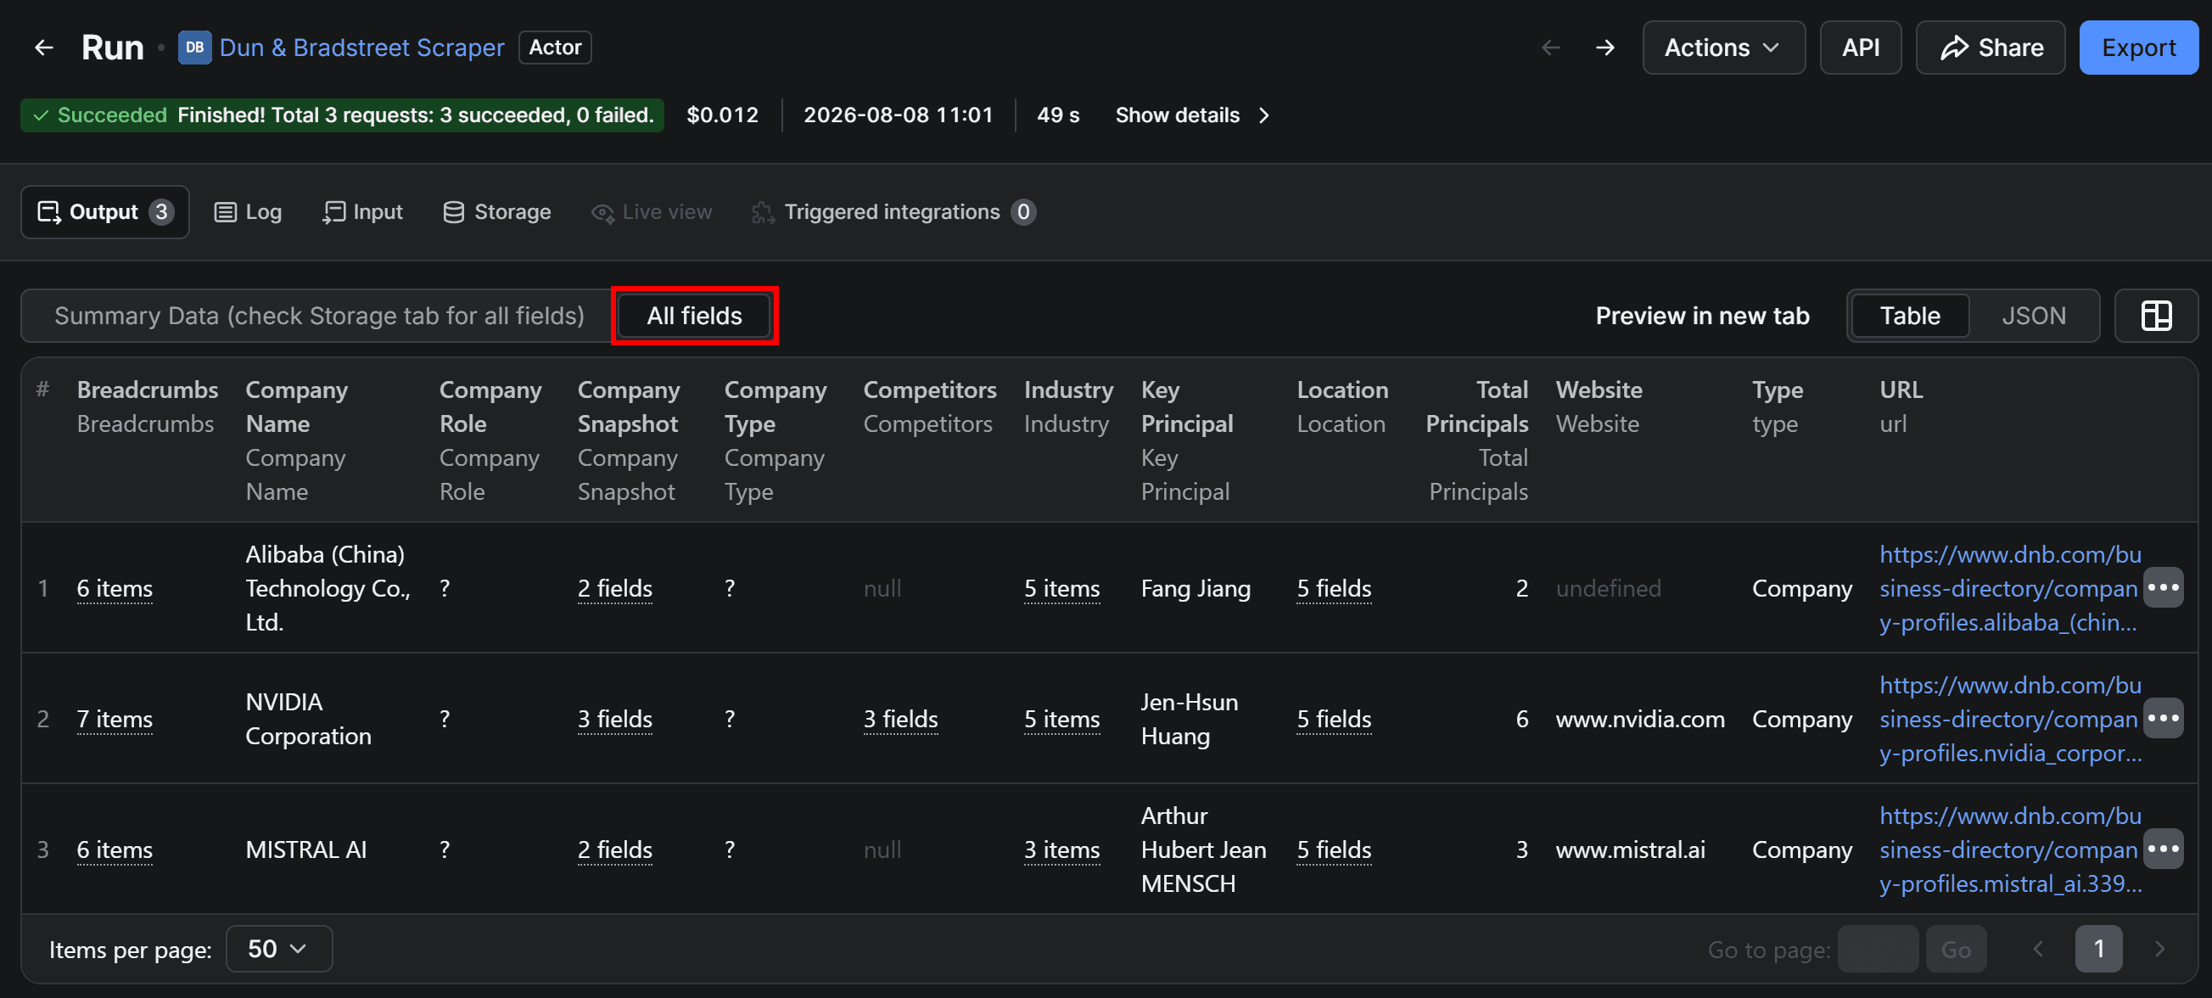The height and width of the screenshot is (998, 2212).
Task: Click the Actor badge
Action: click(555, 48)
